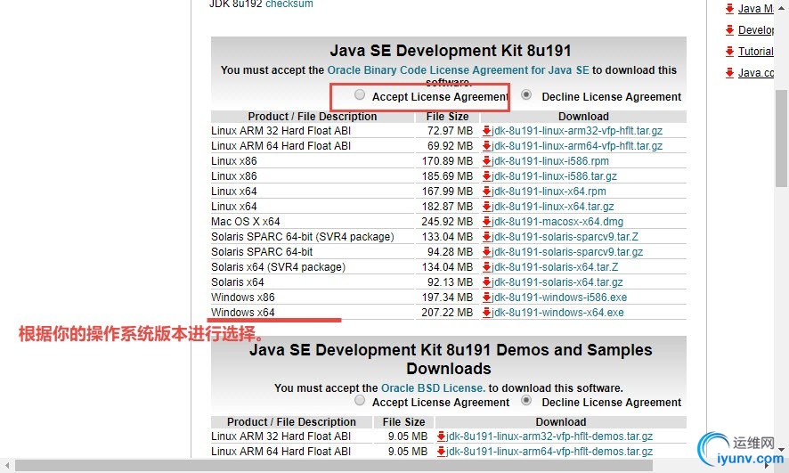Viewport: 789px width, 473px height.
Task: Download jdk-8u191-solaris-x64.tar.Z
Action: point(555,266)
